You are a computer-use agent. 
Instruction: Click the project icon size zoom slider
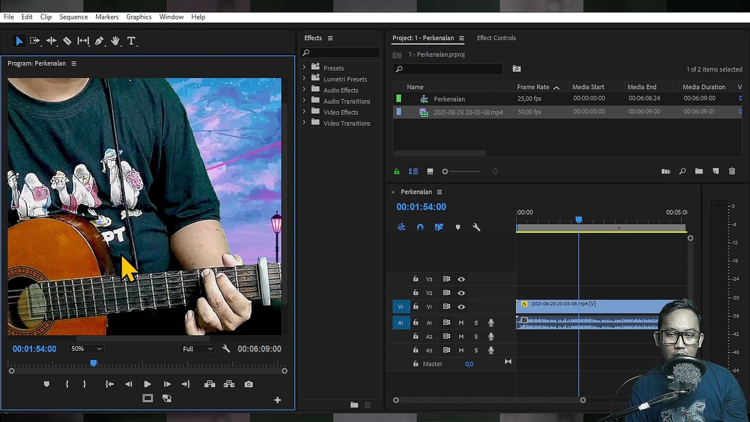coord(462,172)
